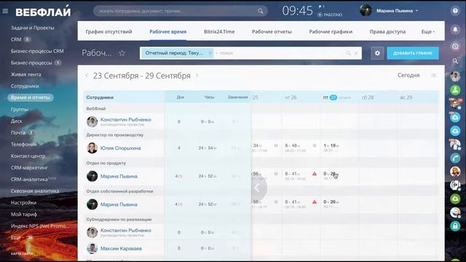Clear the filter field with the X icon

click(x=356, y=53)
